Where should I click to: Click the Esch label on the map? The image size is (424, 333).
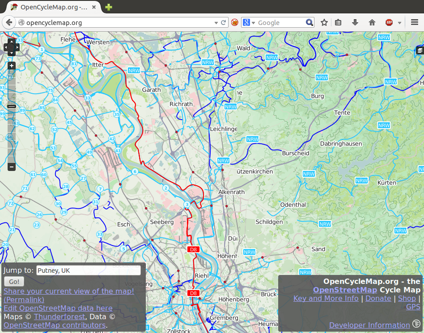[123, 225]
